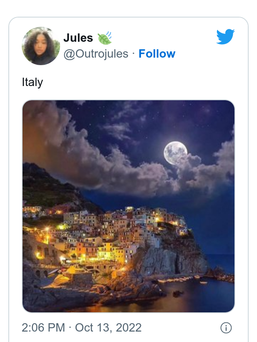The image size is (257, 342).
Task: Click the full moon in the photo
Action: coord(176,153)
